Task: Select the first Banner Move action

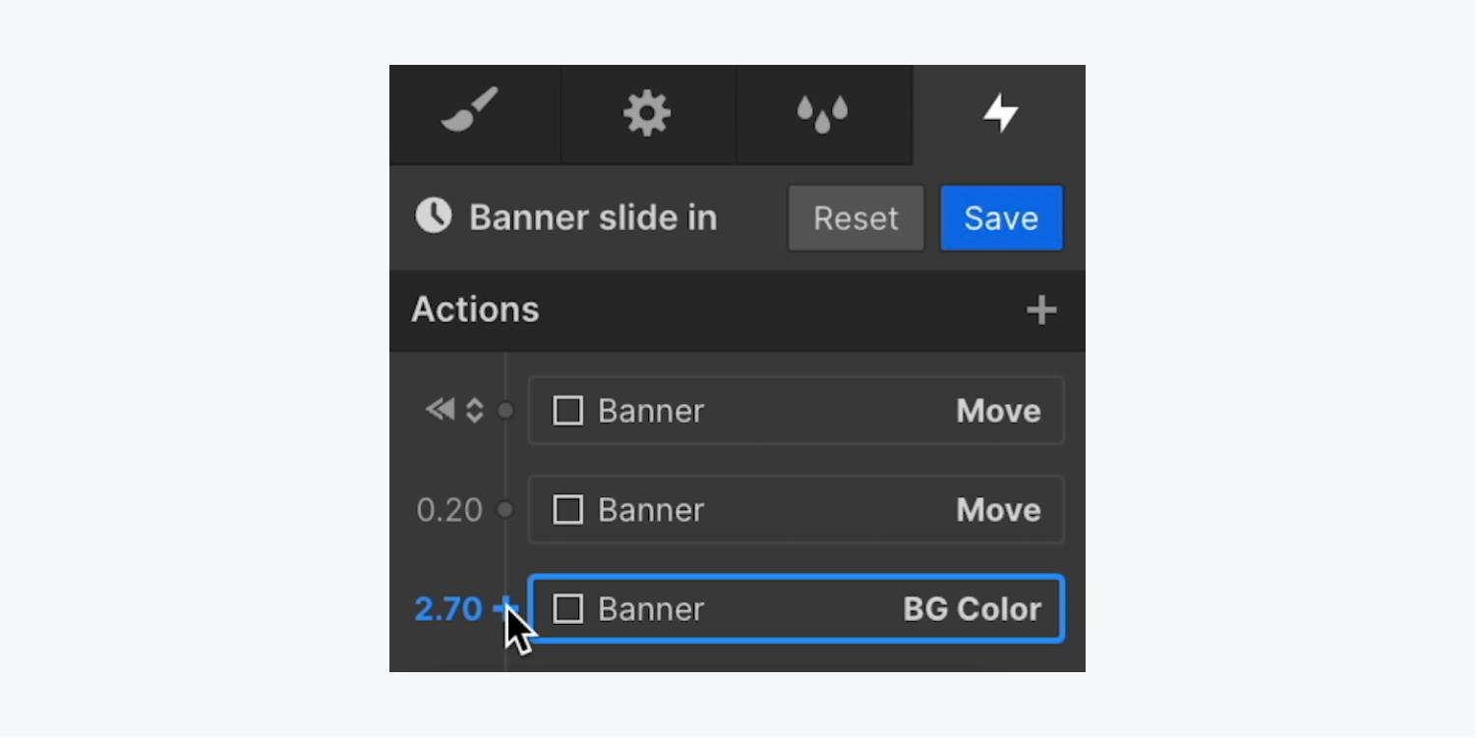Action: [797, 411]
